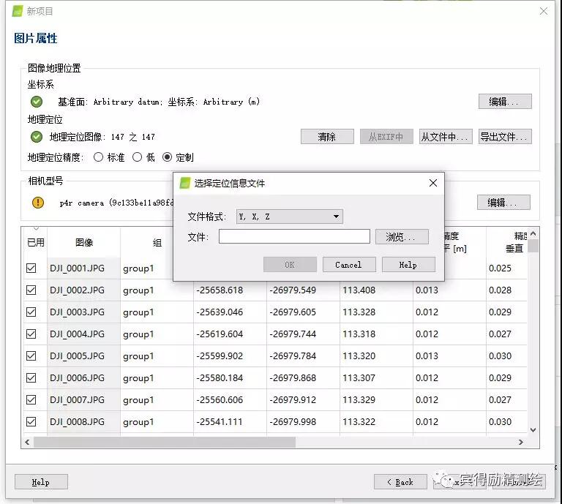Close the 选择定位信息文件 dialog

433,183
